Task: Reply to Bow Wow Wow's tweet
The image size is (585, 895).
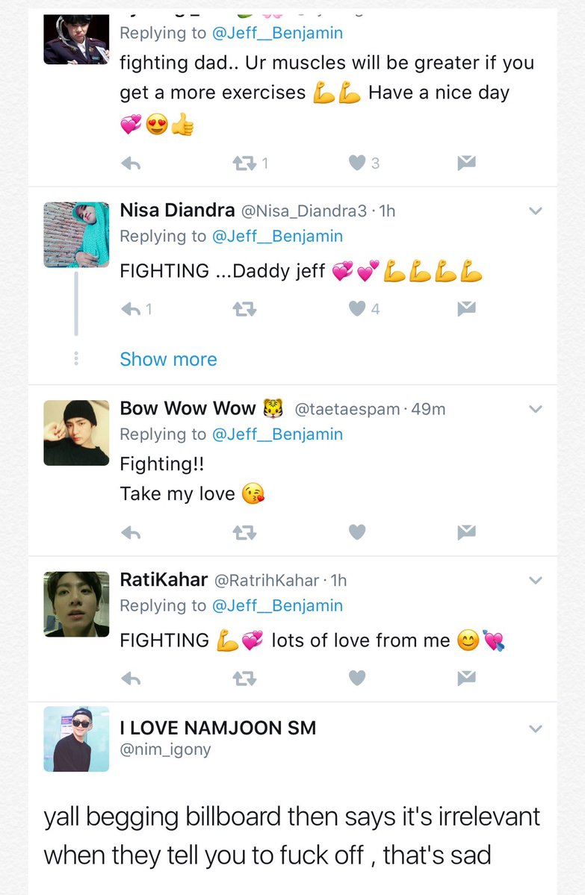Action: click(x=131, y=532)
